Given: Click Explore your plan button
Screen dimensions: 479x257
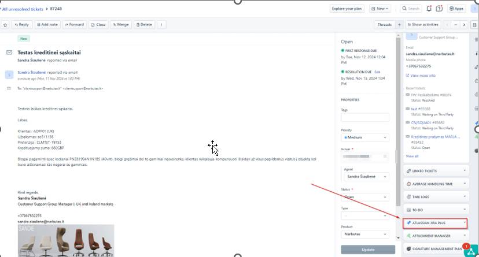Looking at the screenshot, I should pos(347,9).
